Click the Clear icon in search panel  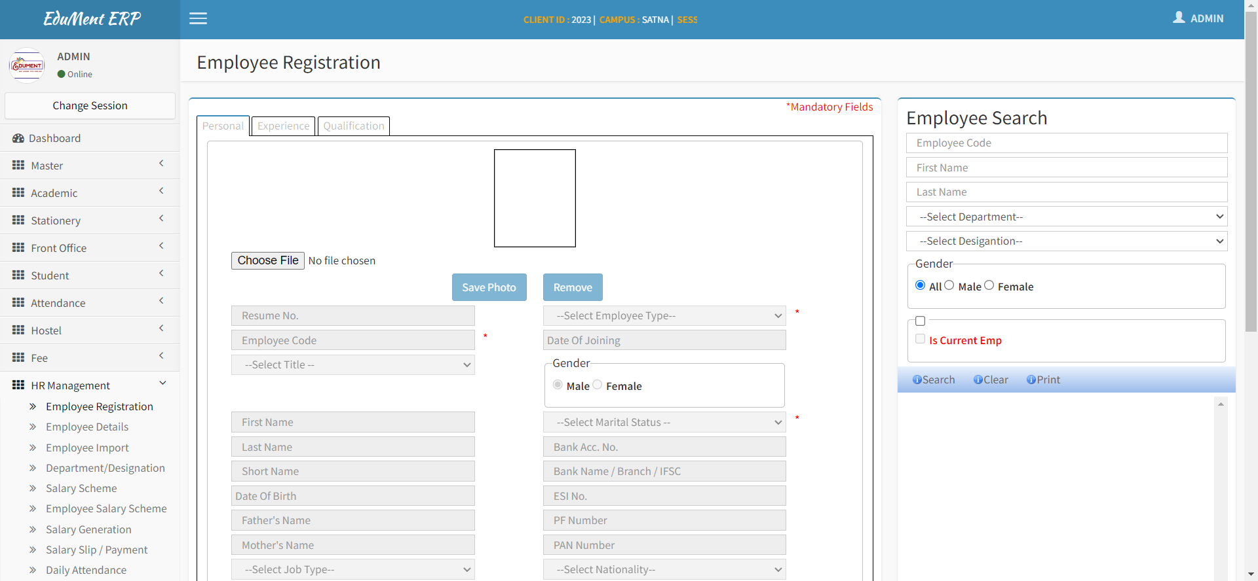tap(978, 380)
